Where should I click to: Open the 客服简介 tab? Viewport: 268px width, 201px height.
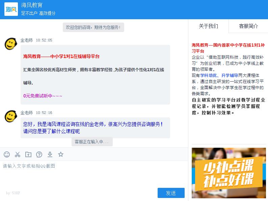[248, 26]
